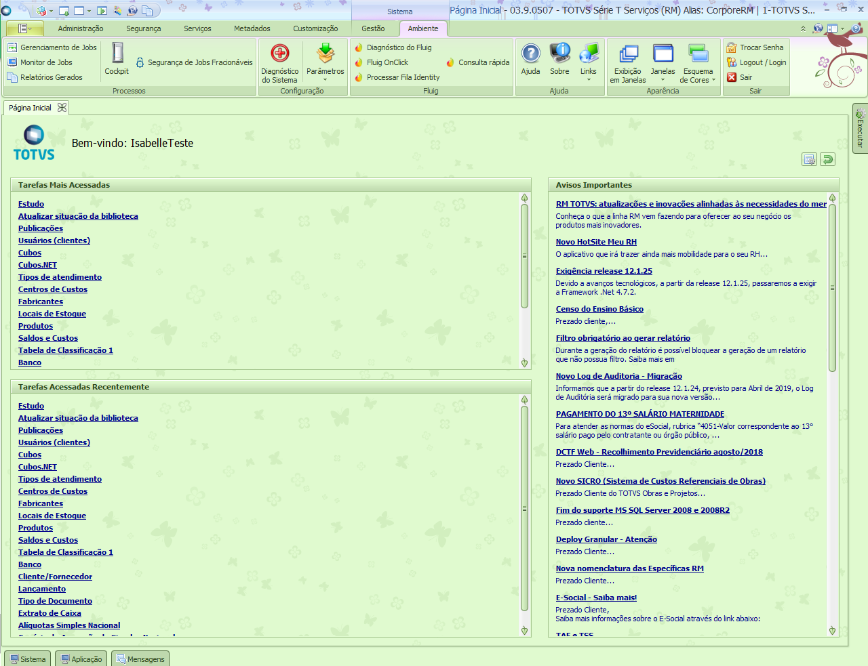
Task: Open Estudo in Tarefas Mais Acessadas
Action: tap(31, 204)
